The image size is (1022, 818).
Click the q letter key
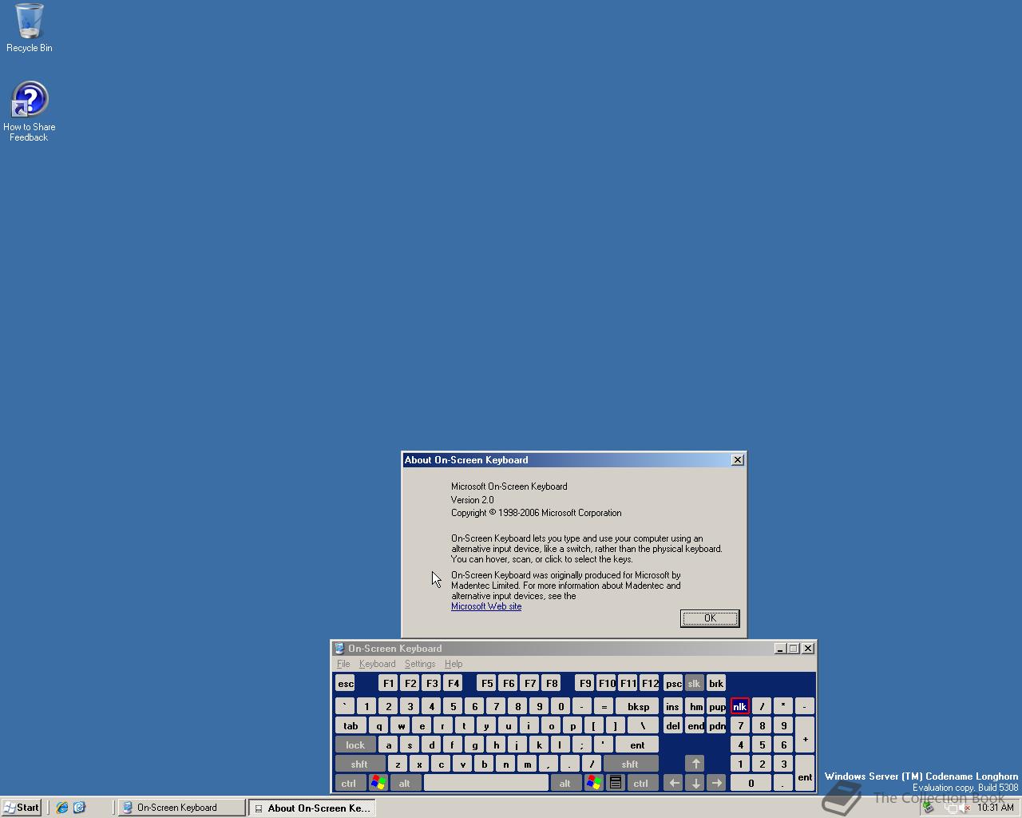(379, 726)
